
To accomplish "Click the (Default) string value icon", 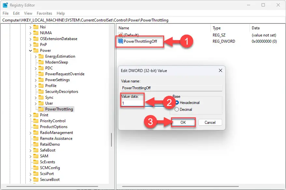I will (x=121, y=35).
